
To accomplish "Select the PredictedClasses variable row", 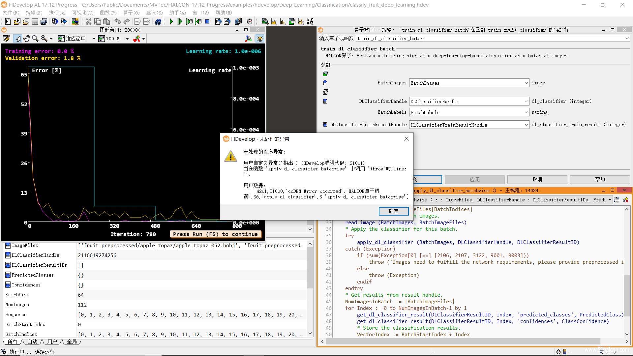I will 155,275.
